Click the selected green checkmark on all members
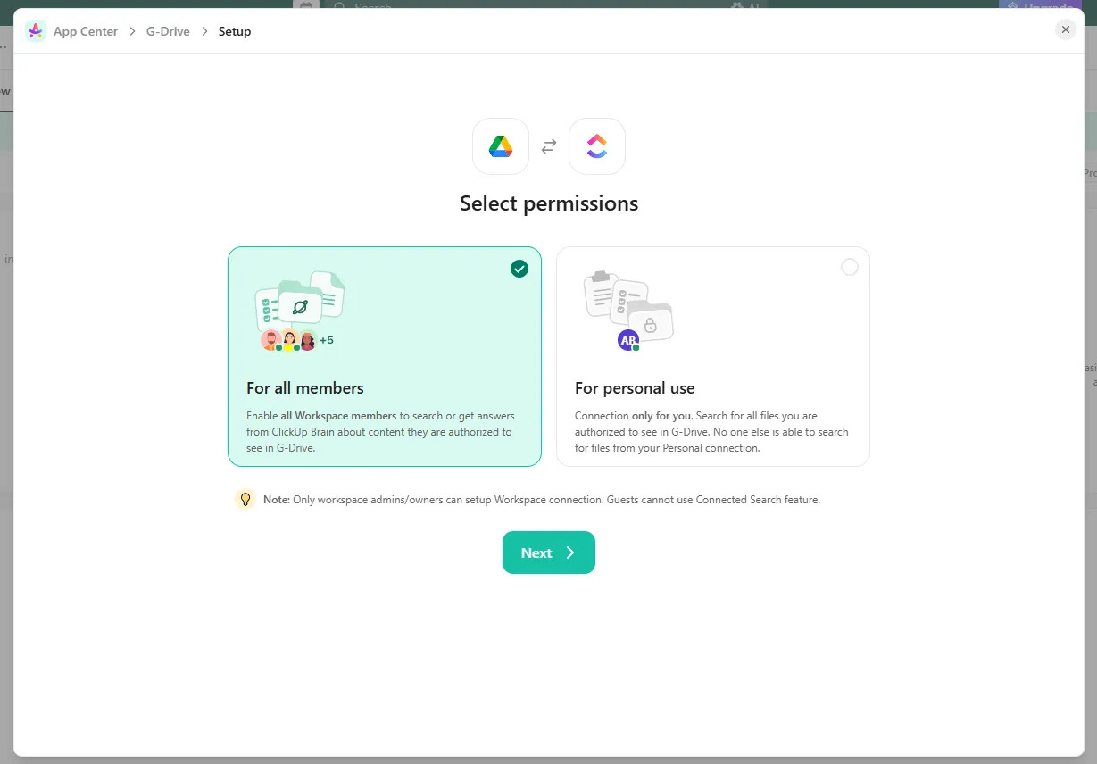1097x764 pixels. tap(519, 269)
